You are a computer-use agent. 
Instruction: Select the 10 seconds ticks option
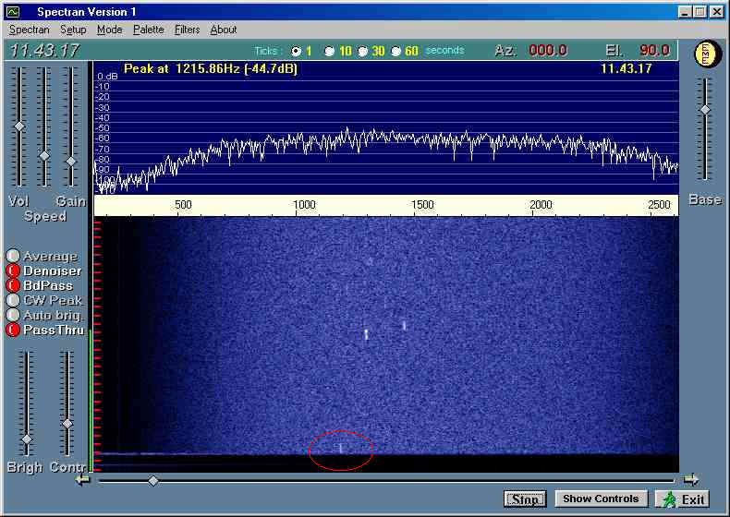pyautogui.click(x=329, y=51)
